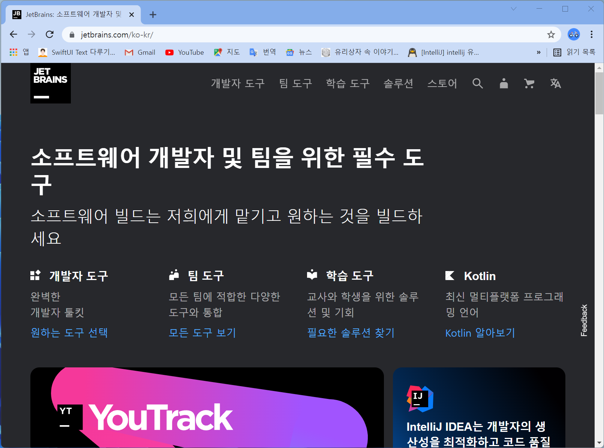This screenshot has width=604, height=448.
Task: Open the 스토어 navigation menu item
Action: point(442,83)
